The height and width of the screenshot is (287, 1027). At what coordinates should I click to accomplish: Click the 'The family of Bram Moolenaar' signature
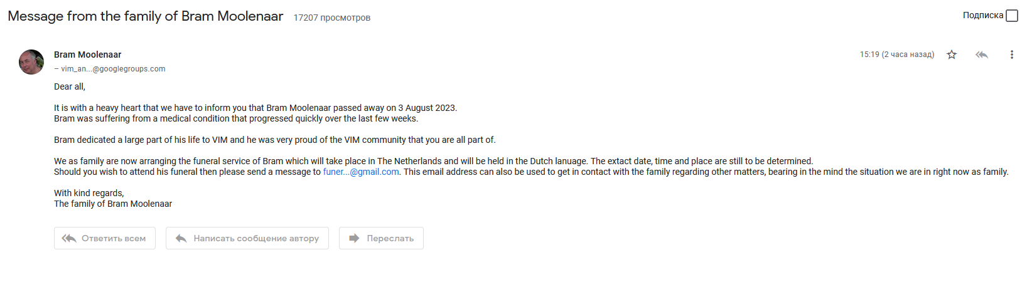tap(113, 204)
